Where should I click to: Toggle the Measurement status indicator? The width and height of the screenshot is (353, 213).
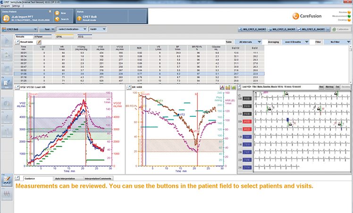click(349, 16)
